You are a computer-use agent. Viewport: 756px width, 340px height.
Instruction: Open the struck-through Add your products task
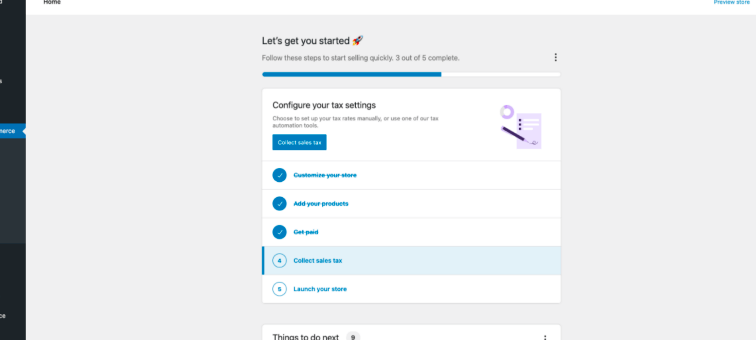click(321, 204)
